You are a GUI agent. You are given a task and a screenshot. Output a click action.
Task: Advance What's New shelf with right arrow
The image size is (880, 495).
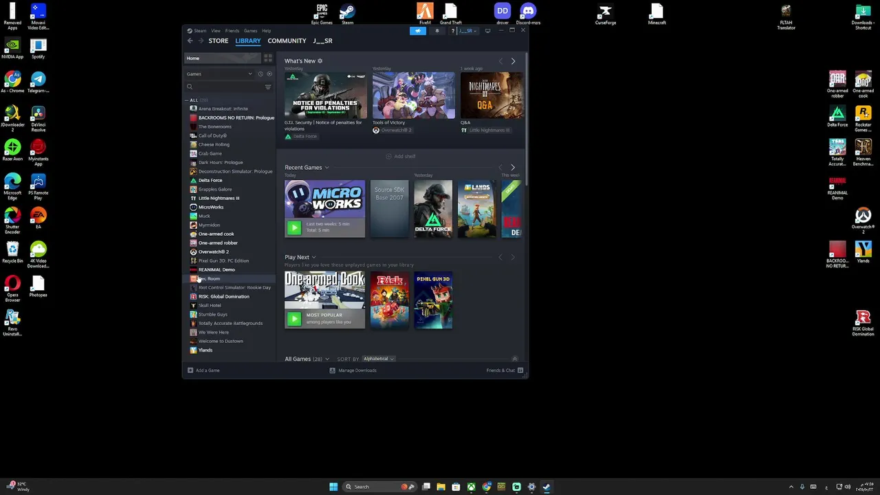[513, 61]
